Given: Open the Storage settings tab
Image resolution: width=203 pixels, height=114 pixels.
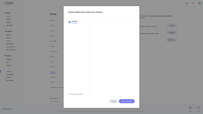Looking at the screenshot, I should pyautogui.click(x=52, y=26).
